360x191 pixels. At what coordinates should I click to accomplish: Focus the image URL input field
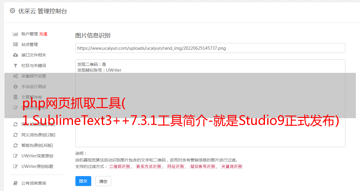point(210,48)
